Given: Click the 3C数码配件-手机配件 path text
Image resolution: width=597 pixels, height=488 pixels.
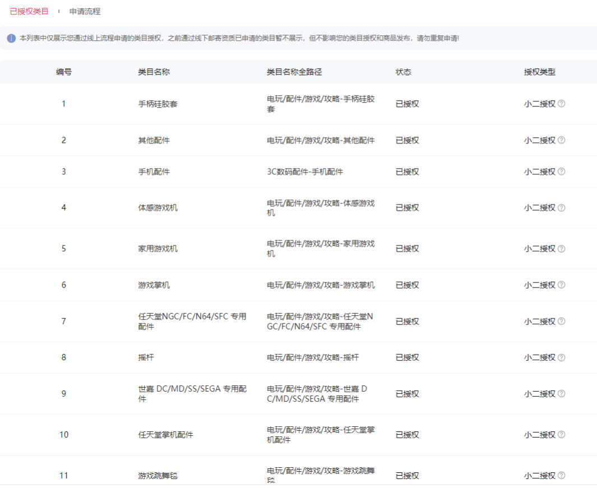Looking at the screenshot, I should click(304, 172).
